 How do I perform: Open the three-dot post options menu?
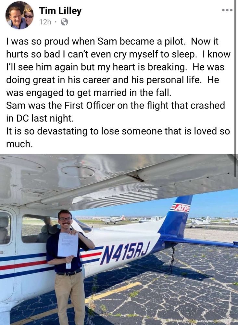227,10
